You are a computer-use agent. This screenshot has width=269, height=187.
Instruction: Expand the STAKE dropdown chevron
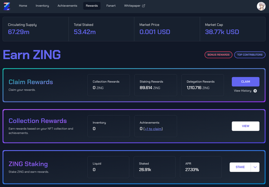pyautogui.click(x=255, y=167)
